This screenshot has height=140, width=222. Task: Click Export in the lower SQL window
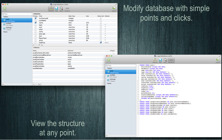coord(218,61)
